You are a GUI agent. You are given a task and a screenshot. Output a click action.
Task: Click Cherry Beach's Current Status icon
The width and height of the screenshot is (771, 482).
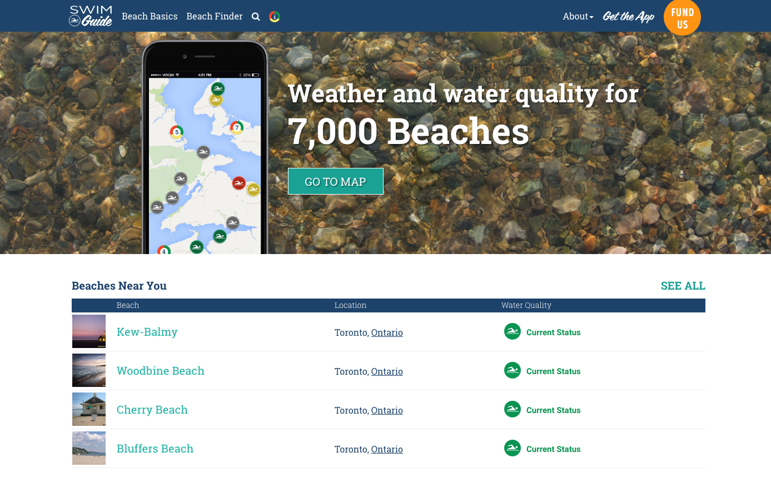[x=512, y=409]
